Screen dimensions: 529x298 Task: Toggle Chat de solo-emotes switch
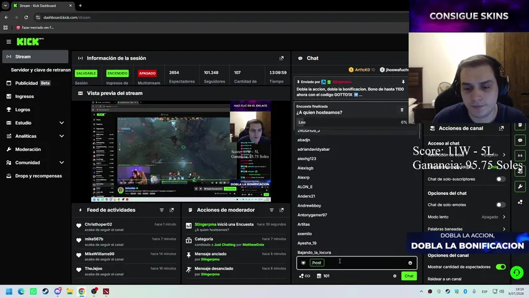click(x=500, y=205)
